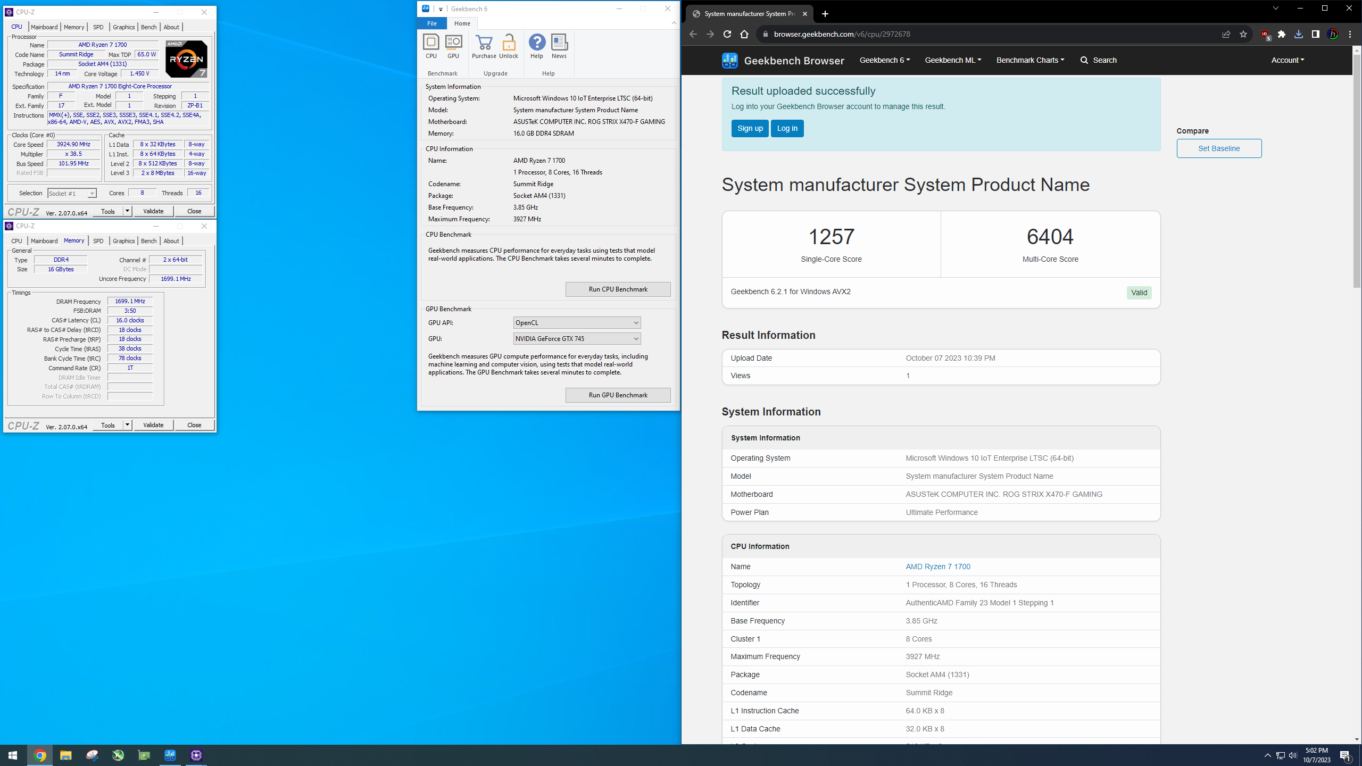
Task: Open Chrome three-dot menu
Action: click(x=1350, y=34)
